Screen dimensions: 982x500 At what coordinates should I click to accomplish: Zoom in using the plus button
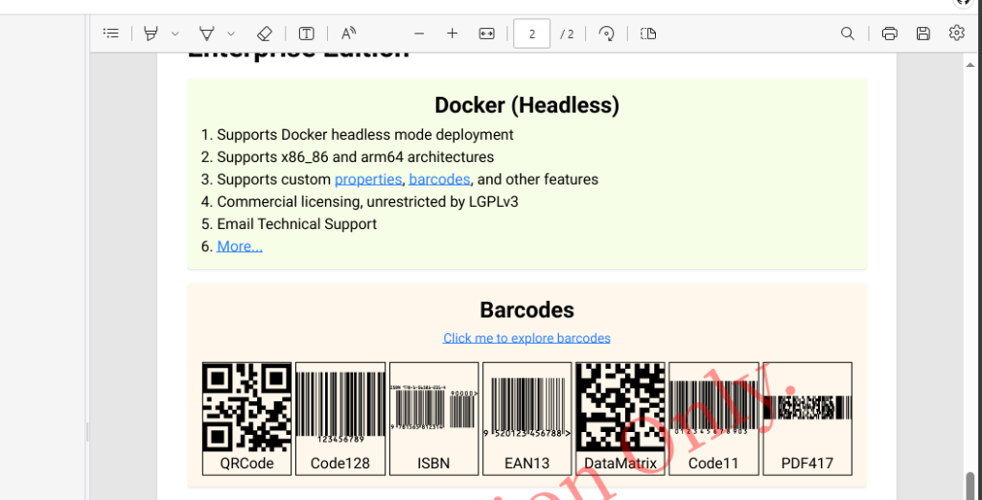[x=453, y=34]
